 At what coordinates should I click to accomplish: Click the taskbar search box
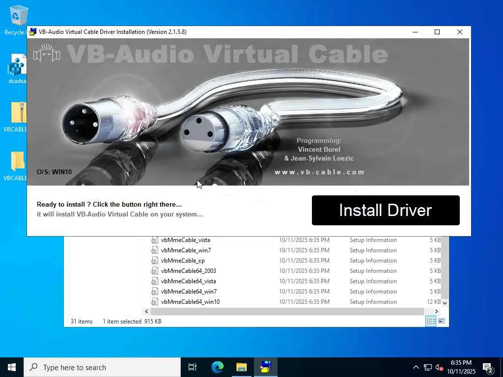tap(102, 367)
